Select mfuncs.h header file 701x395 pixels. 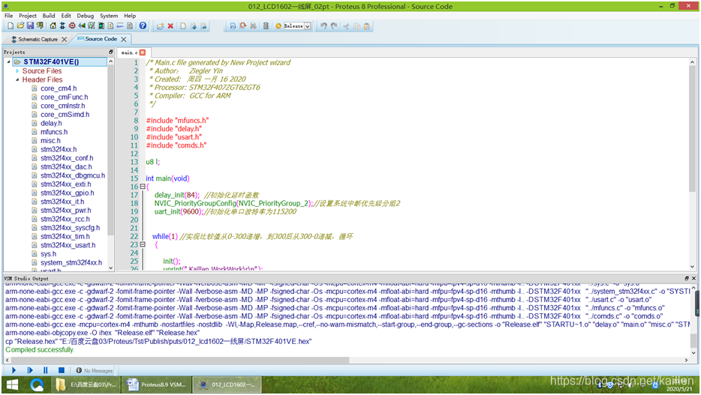coord(54,132)
